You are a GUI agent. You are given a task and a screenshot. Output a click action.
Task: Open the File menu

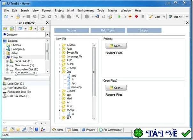(x=6, y=11)
